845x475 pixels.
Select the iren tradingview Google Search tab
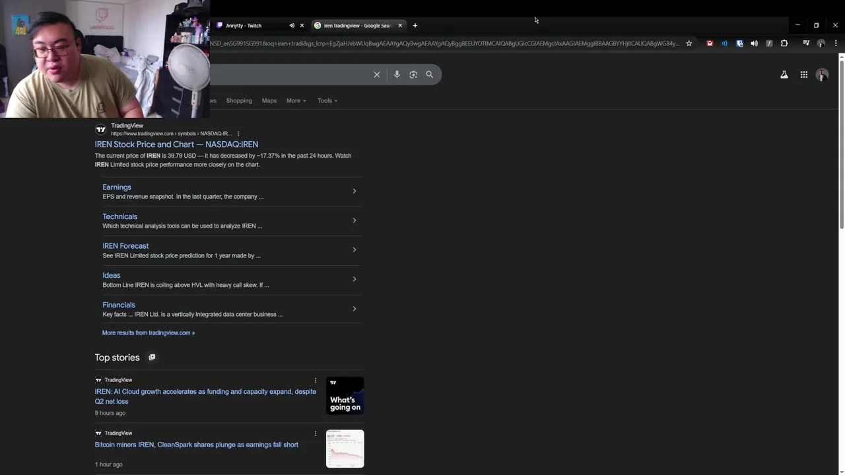click(x=357, y=26)
